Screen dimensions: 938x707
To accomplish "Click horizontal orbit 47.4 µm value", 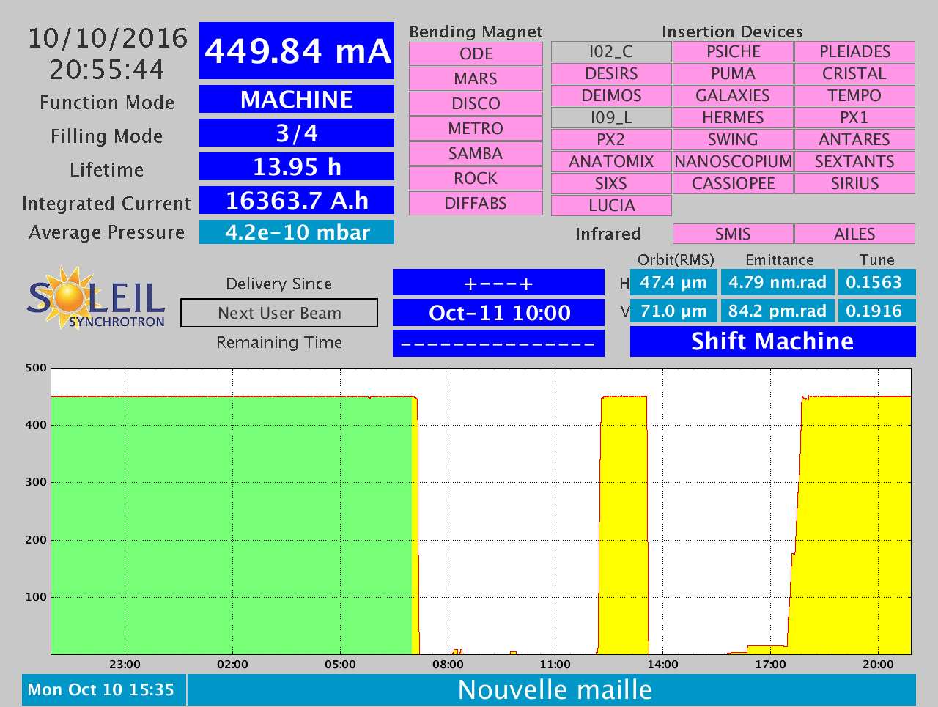I will click(x=673, y=283).
